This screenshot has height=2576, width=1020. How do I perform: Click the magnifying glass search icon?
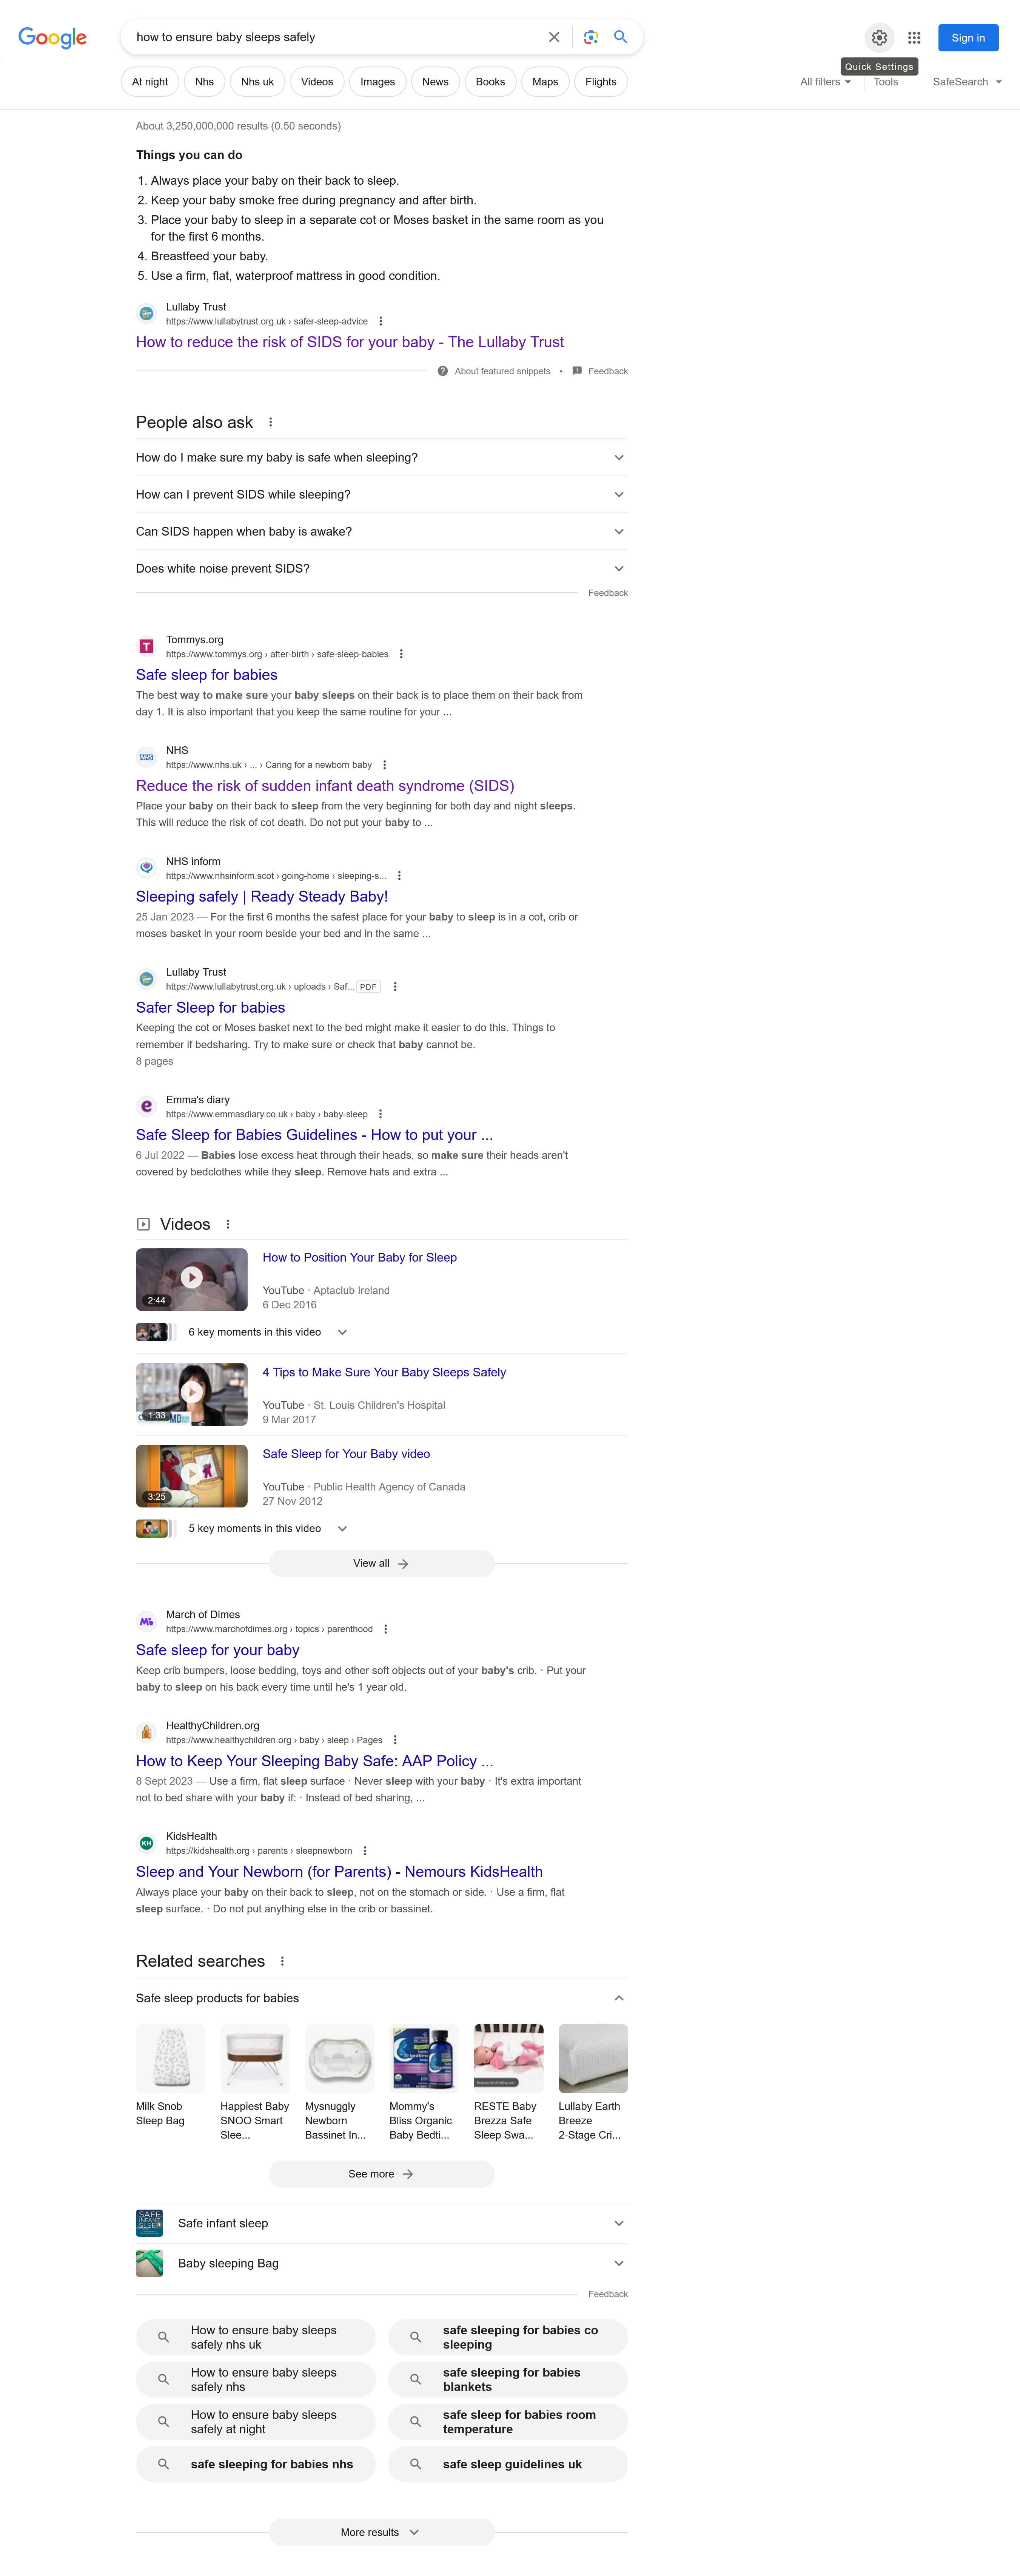[x=620, y=37]
